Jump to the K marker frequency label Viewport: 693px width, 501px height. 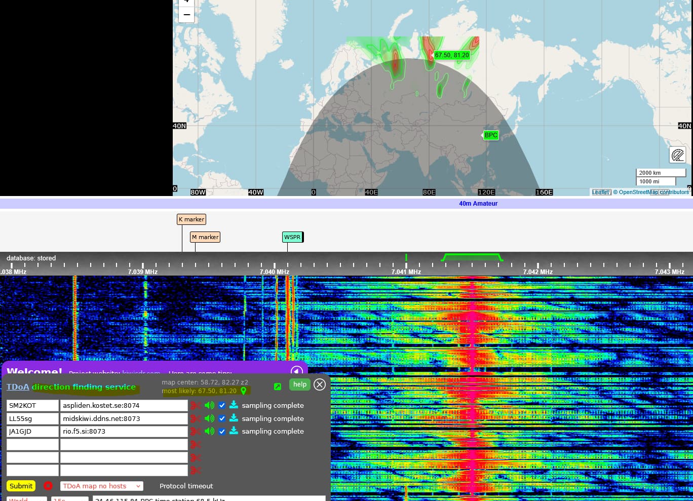191,219
